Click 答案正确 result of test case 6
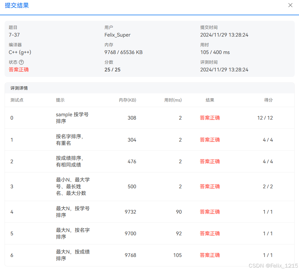299x271 pixels. (x=210, y=255)
